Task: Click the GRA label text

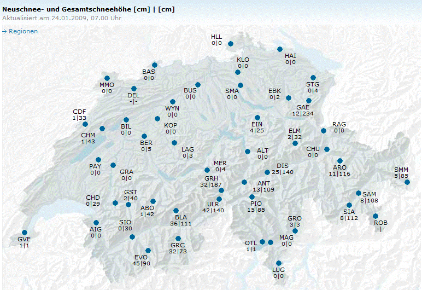Action: 126,172
